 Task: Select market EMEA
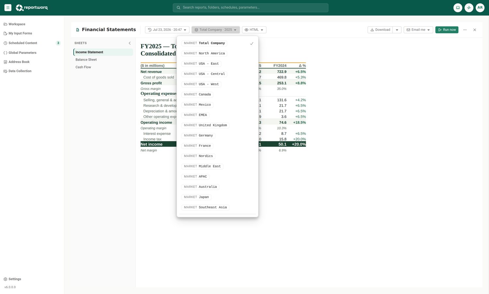coord(217,115)
